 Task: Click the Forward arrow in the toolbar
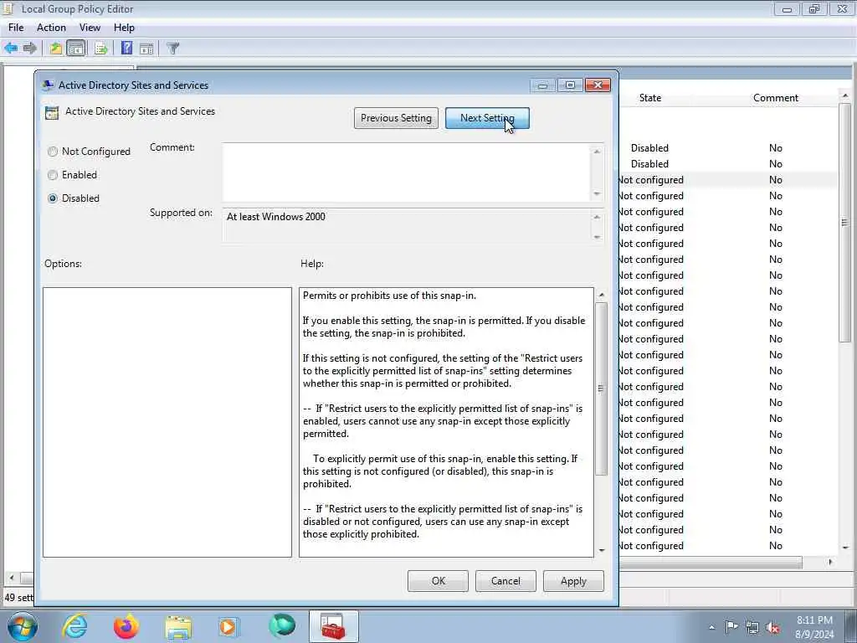(x=29, y=48)
